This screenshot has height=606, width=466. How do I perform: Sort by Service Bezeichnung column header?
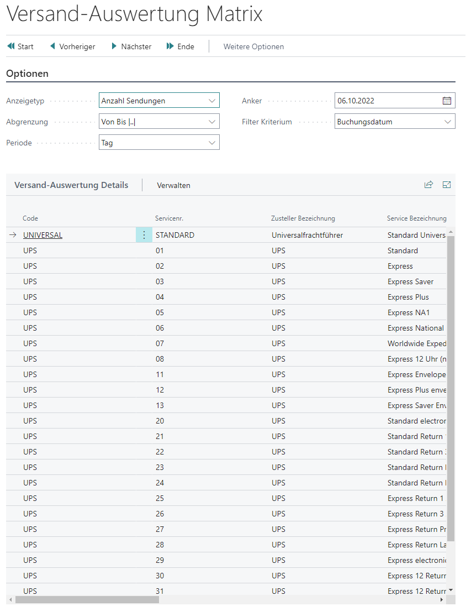coord(416,218)
